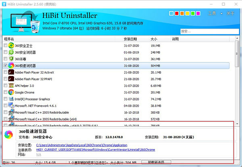
Task: Check the 360杀毒 checkbox
Action: click(x=5, y=58)
